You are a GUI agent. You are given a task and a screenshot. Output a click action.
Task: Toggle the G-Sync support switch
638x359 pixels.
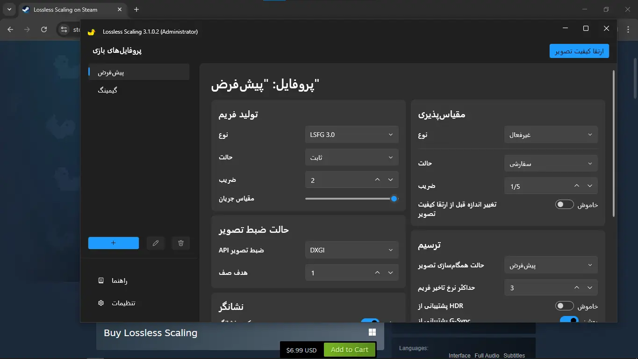pyautogui.click(x=569, y=320)
